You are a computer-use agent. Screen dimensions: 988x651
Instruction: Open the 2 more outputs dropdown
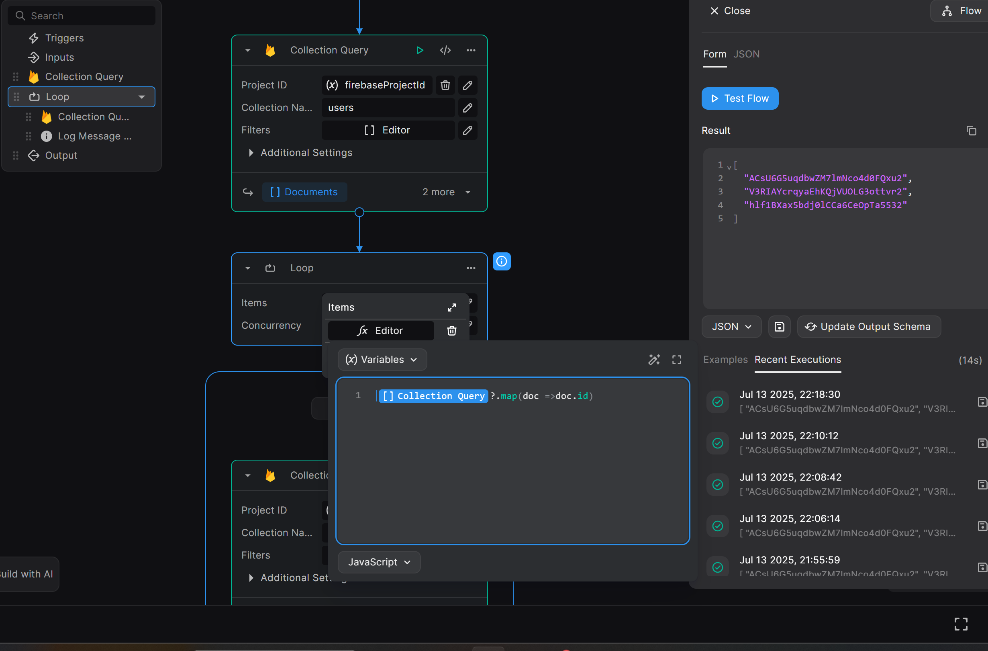446,192
